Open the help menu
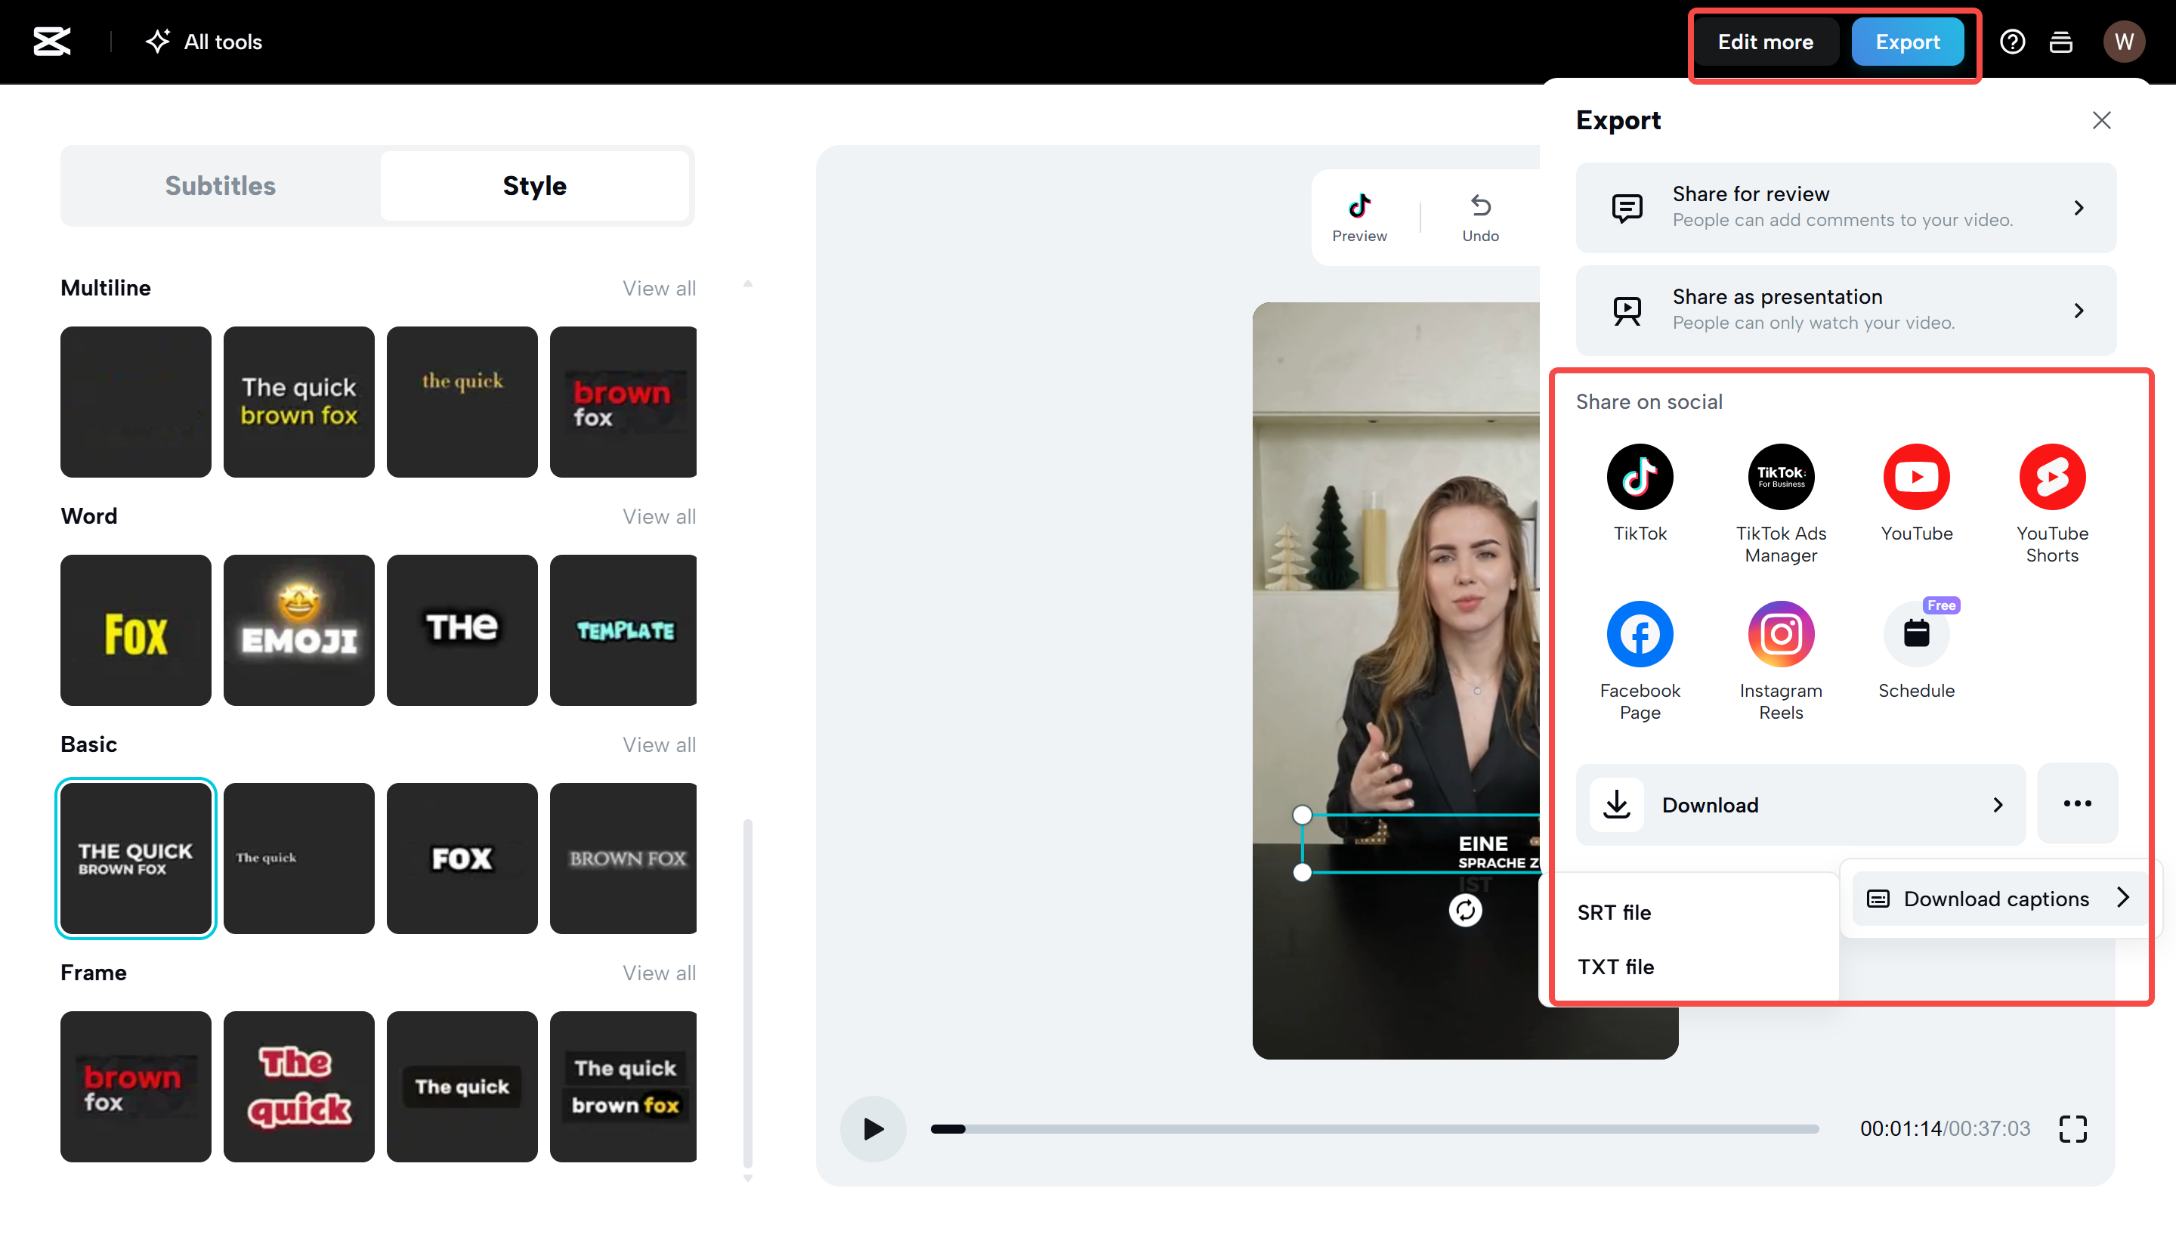Viewport: 2176px width, 1247px height. 2013,41
